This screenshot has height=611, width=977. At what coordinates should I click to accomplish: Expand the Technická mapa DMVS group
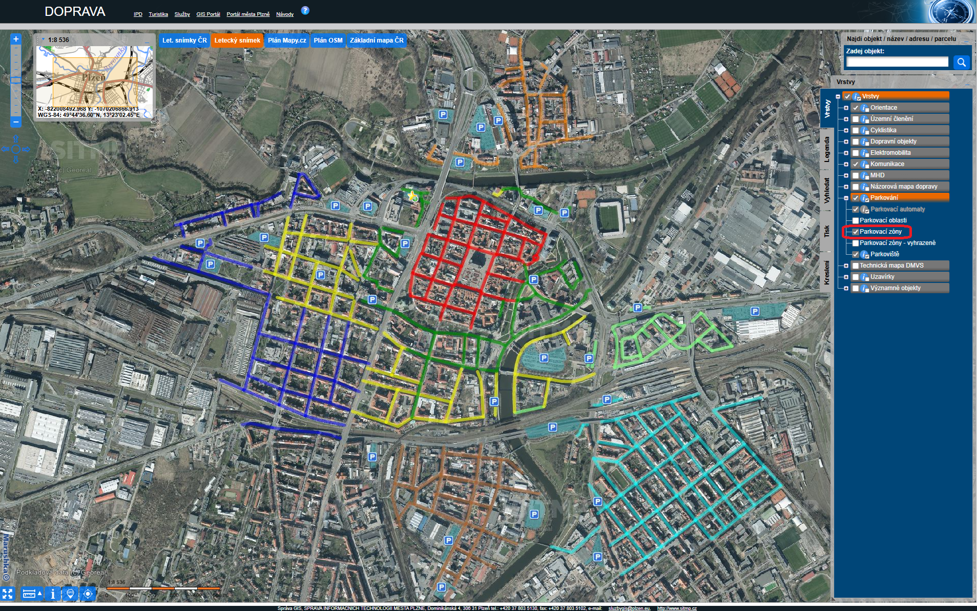coord(846,266)
